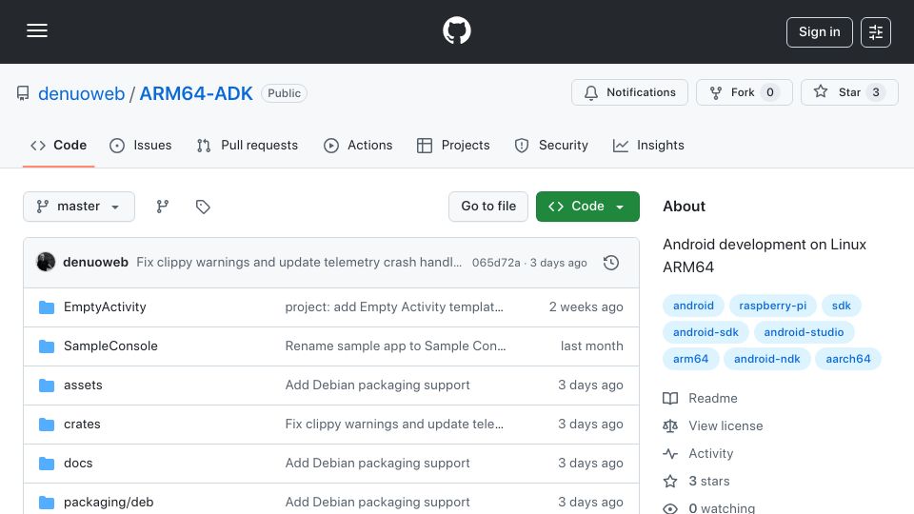
Task: Click Go to file button
Action: (x=488, y=207)
